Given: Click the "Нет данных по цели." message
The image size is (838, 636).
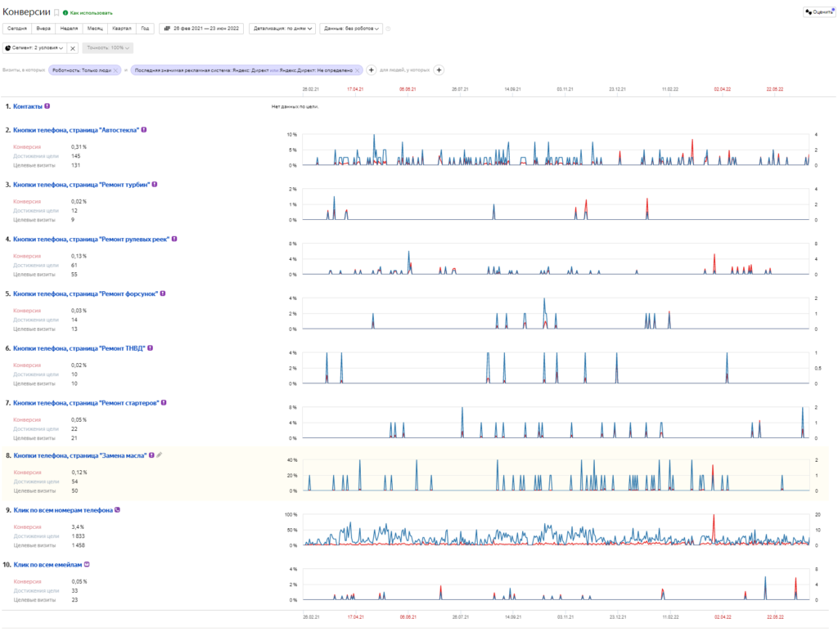Looking at the screenshot, I should pyautogui.click(x=295, y=107).
